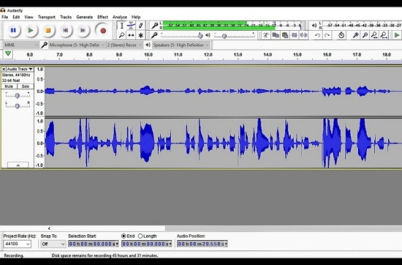The width and height of the screenshot is (402, 265).
Task: Open the View menu
Action: (29, 17)
